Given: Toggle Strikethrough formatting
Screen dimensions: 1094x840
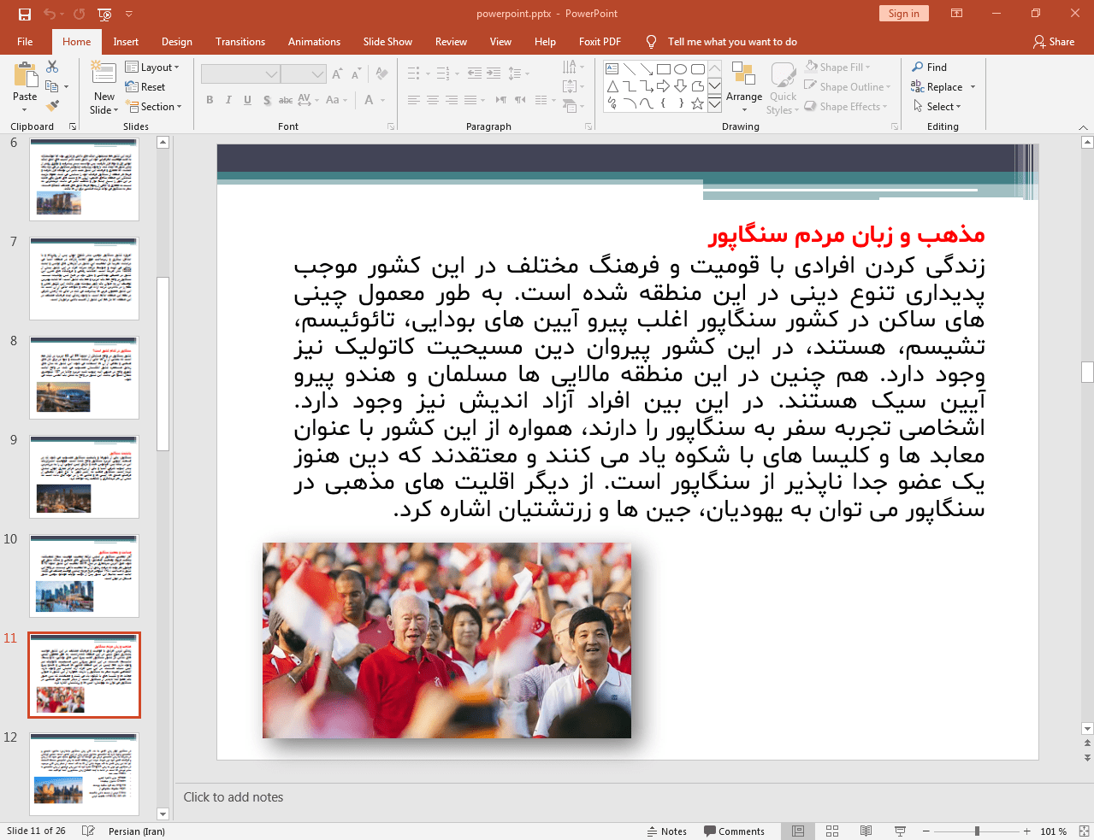Looking at the screenshot, I should pyautogui.click(x=286, y=100).
